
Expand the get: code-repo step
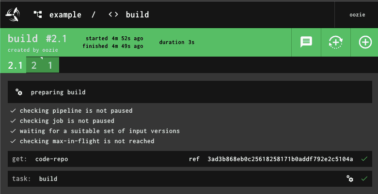pos(189,159)
